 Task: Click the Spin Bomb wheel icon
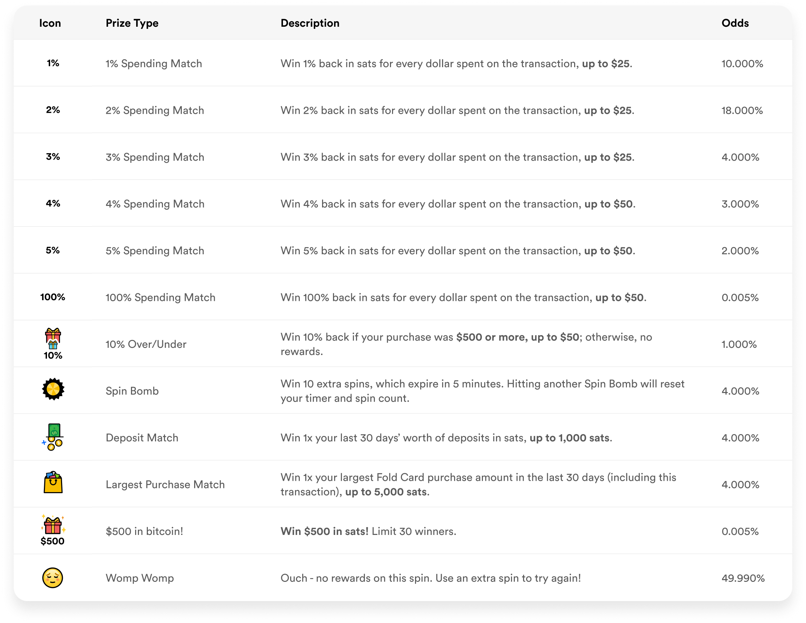53,389
